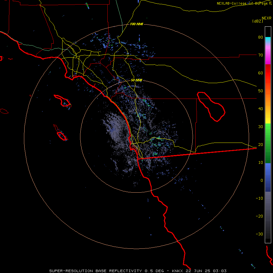Click the "20" value on the dBZ scale
273x273 pixels.
(x=261, y=144)
